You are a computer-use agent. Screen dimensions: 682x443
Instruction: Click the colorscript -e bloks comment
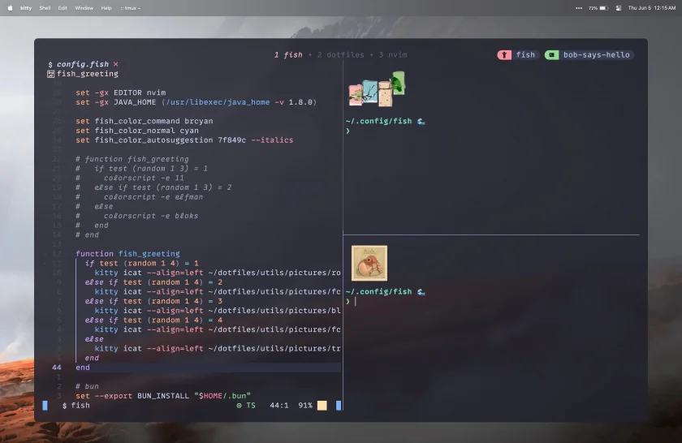point(137,216)
